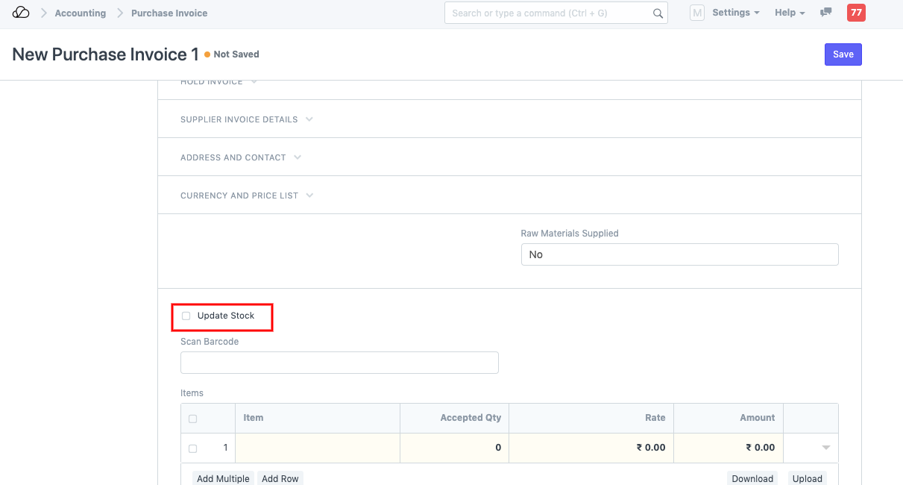Screen dimensions: 903x485
Task: Click the ERPNext cloud home logo
Action: [x=21, y=13]
